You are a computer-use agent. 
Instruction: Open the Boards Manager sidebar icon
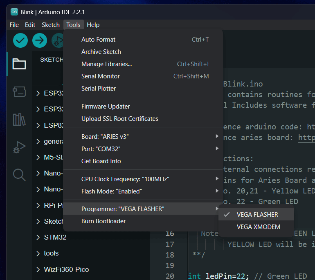point(19,91)
